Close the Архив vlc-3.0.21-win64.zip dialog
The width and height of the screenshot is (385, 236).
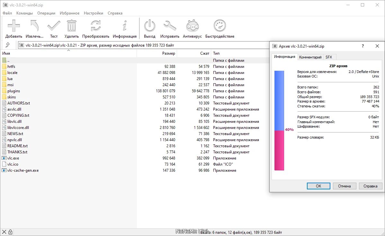coord(377,46)
